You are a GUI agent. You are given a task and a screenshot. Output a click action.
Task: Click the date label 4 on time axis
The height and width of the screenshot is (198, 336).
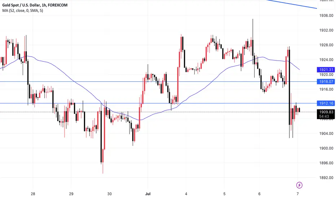186,194
